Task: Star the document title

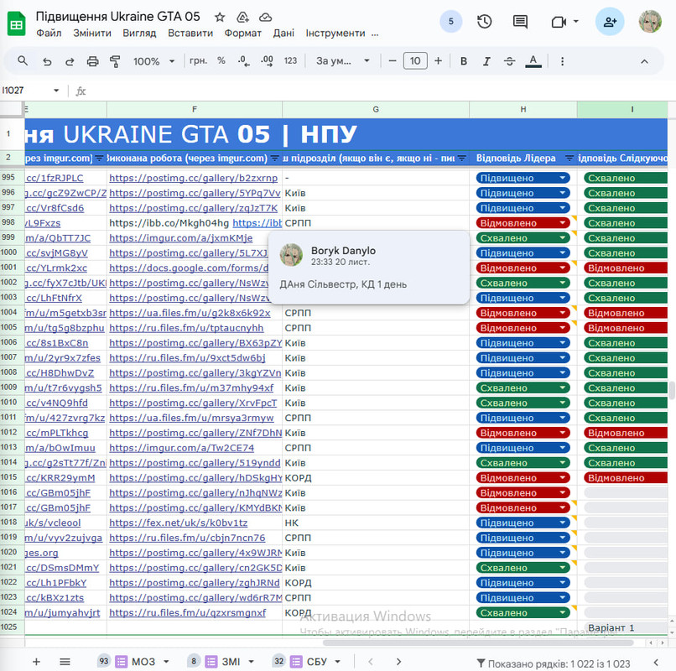Action: click(x=220, y=18)
